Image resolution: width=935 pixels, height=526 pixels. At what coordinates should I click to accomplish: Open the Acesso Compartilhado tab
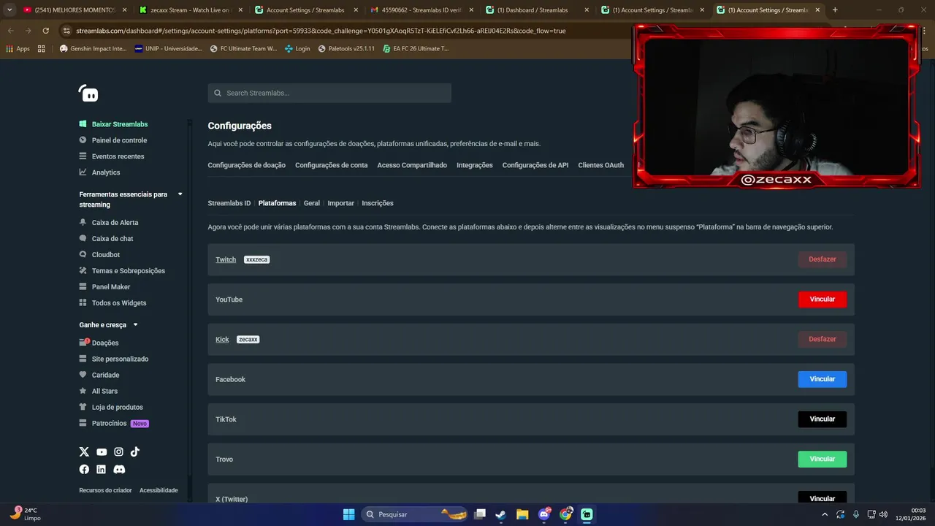[x=412, y=165]
